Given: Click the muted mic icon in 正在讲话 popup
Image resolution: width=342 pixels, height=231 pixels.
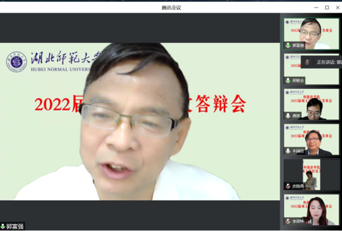Looking at the screenshot, I should pyautogui.click(x=307, y=62).
